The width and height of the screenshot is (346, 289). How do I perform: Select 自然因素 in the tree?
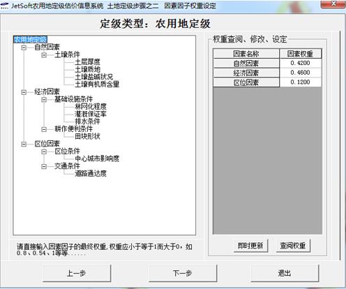coord(47,47)
